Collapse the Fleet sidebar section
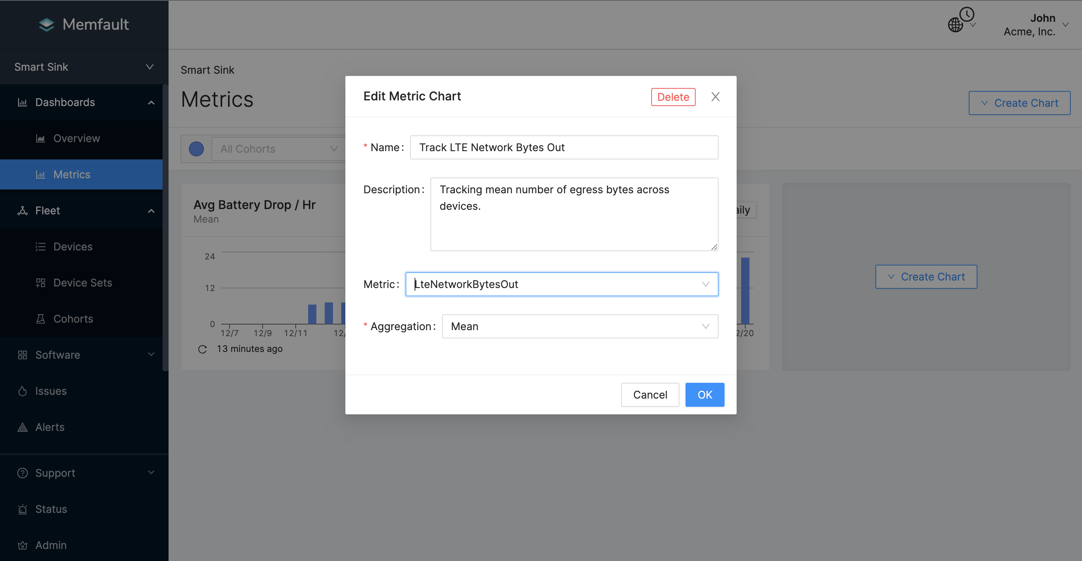1082x561 pixels. (151, 211)
